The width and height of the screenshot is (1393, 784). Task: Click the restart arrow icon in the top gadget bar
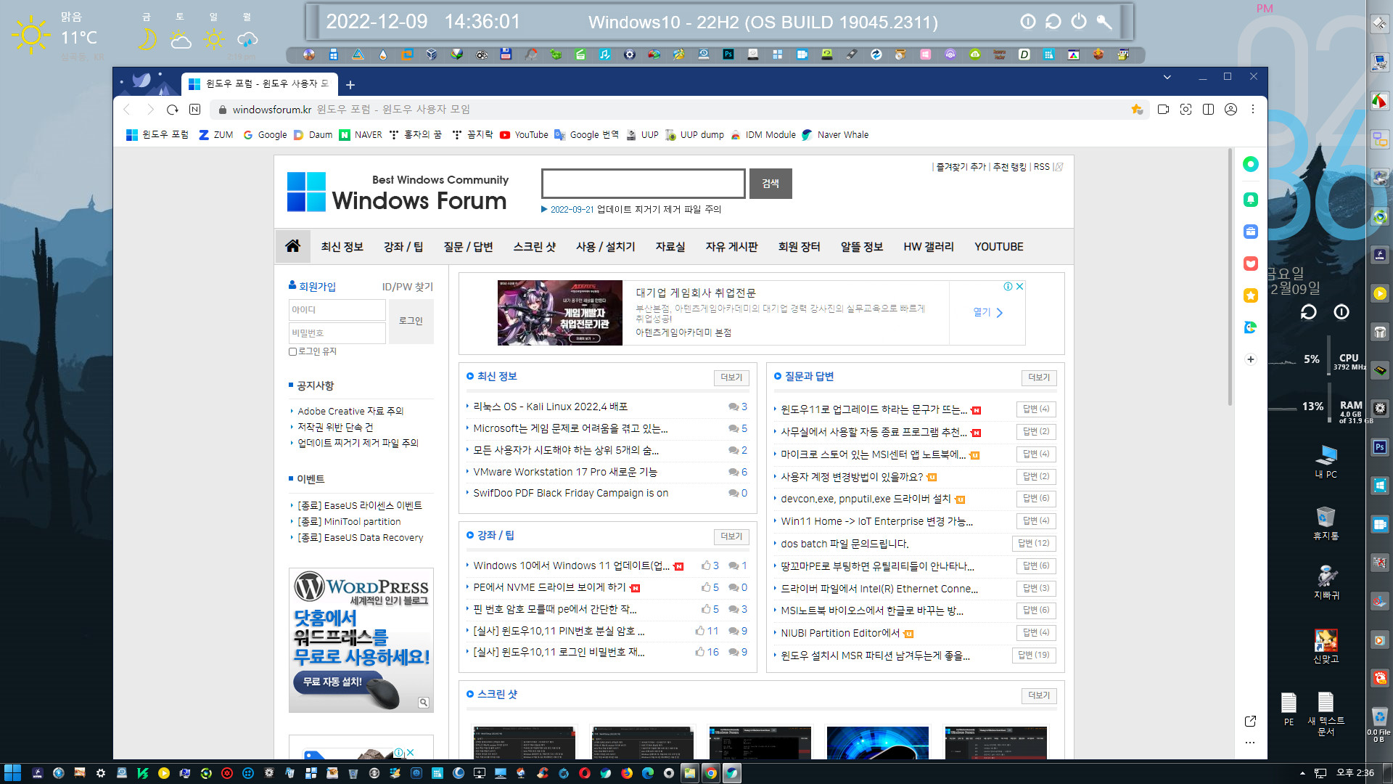pos(1053,22)
